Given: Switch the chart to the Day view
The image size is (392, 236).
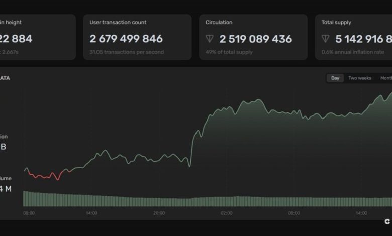Looking at the screenshot, I should [x=335, y=78].
